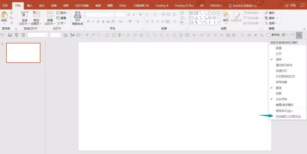Toggle Italic formatting (I)
The image size is (307, 154).
tap(93, 22)
